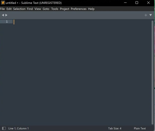Open the Tools menu
The height and width of the screenshot is (131, 155).
(55, 9)
